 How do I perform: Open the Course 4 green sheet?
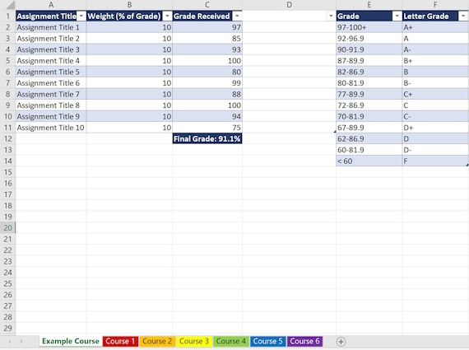[x=231, y=341]
